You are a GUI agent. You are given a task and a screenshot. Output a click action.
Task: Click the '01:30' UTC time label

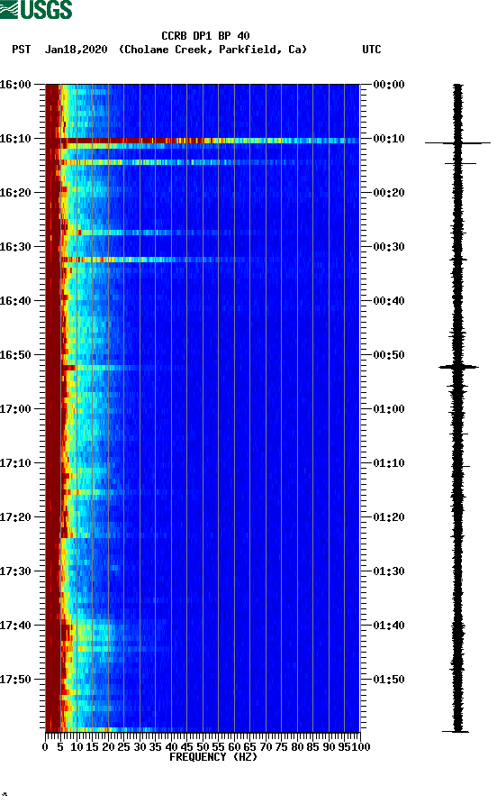[x=389, y=571]
